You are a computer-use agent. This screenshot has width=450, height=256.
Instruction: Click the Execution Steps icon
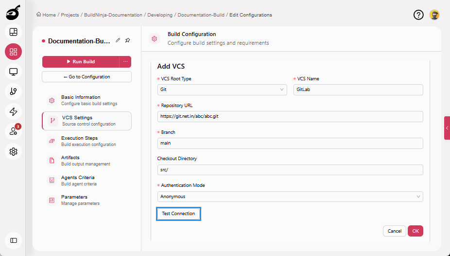click(x=52, y=141)
